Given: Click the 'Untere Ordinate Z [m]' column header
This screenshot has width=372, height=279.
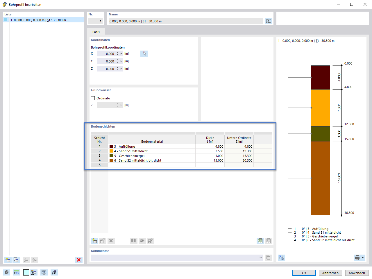Looking at the screenshot, I should tap(239, 139).
